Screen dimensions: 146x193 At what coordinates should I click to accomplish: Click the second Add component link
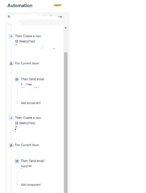pos(31,185)
